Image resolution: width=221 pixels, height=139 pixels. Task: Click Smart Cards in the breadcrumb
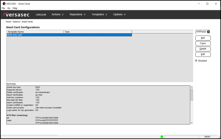[x=27, y=22]
